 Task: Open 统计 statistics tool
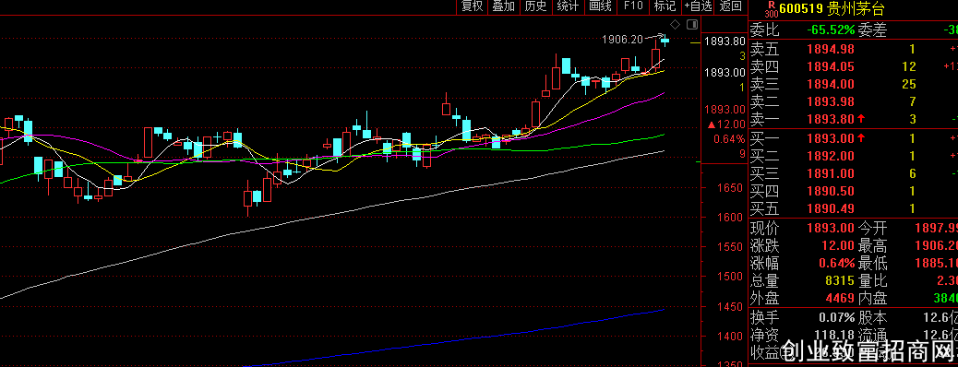(x=568, y=6)
